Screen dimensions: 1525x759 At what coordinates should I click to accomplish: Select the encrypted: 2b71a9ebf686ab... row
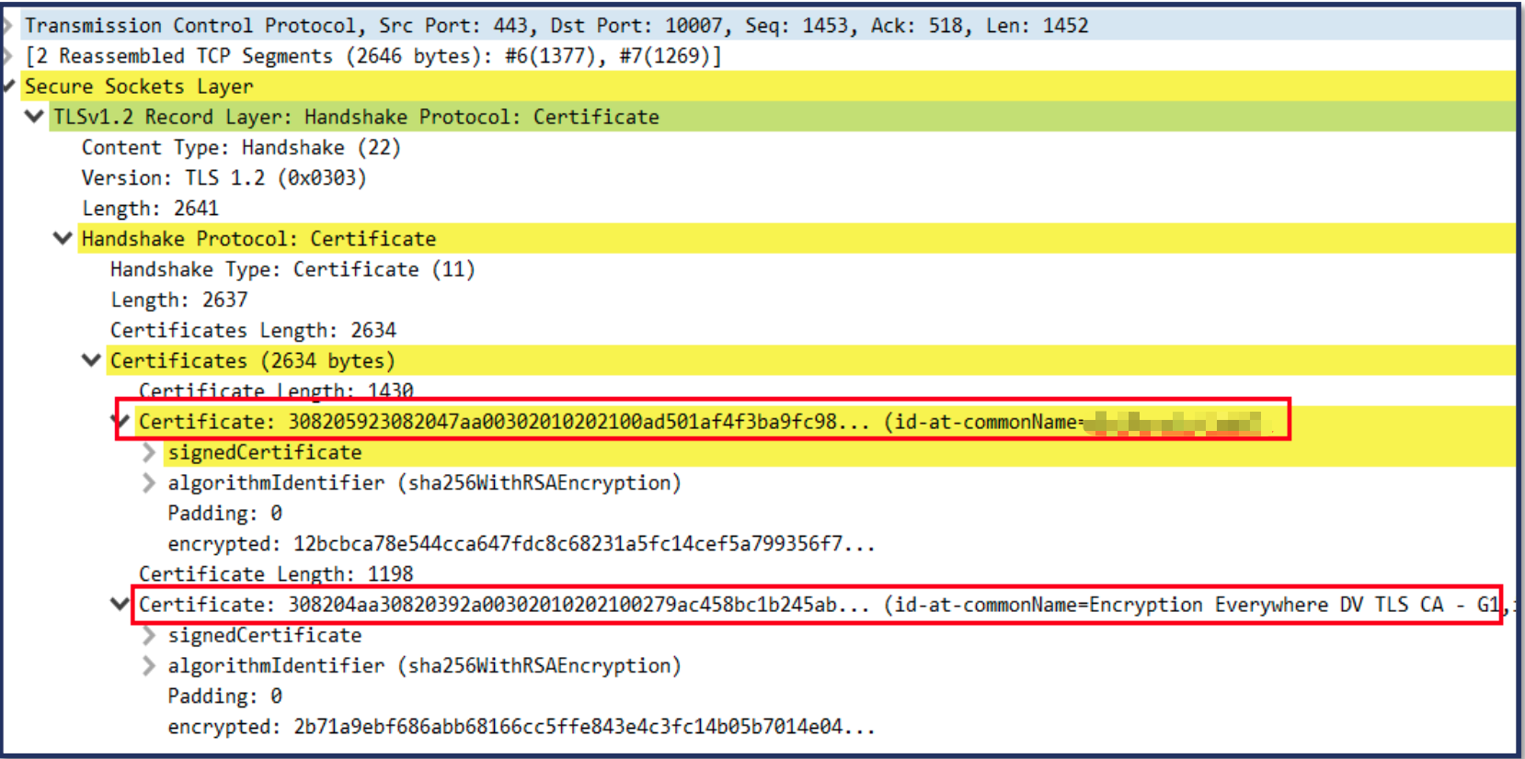pos(520,727)
